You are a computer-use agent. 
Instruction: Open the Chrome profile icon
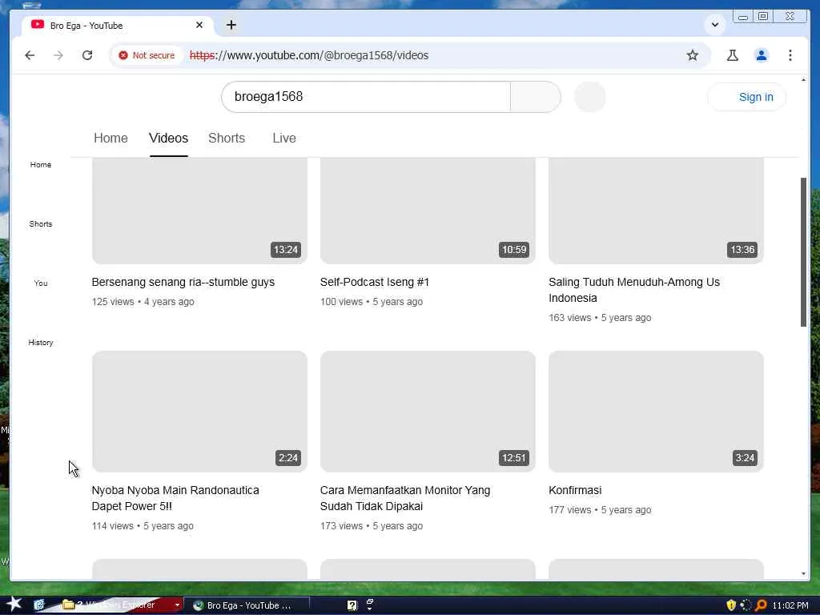click(762, 55)
